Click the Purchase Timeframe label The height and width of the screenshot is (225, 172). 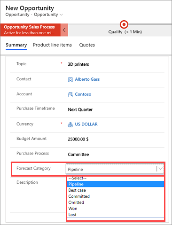[36, 109]
